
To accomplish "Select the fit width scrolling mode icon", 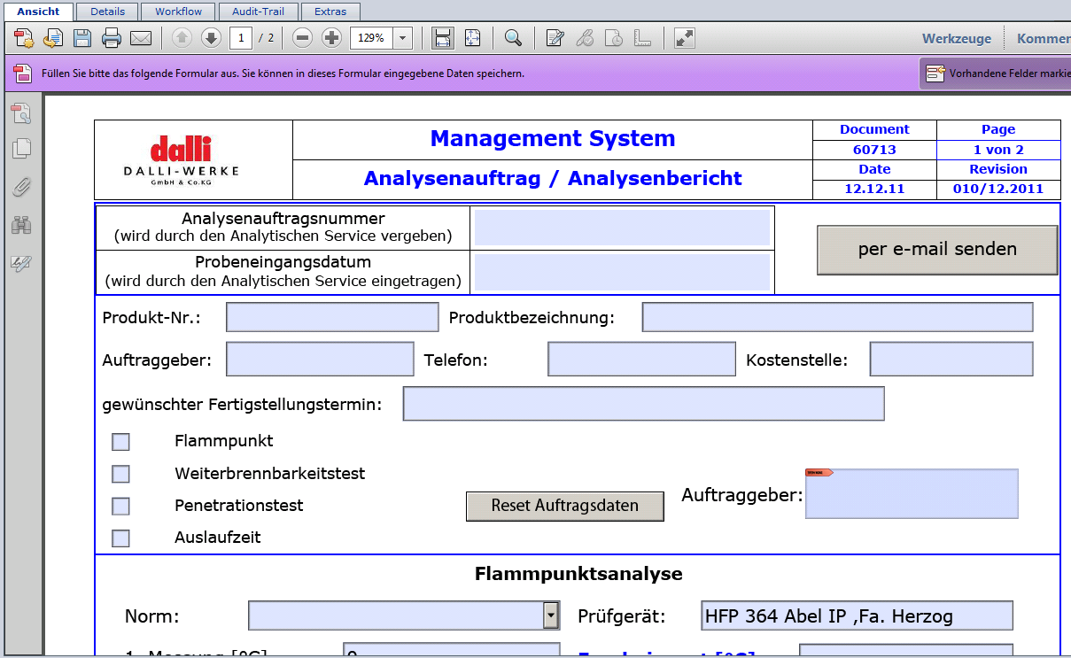I will pos(443,38).
